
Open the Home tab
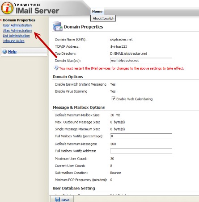[x=97, y=12]
